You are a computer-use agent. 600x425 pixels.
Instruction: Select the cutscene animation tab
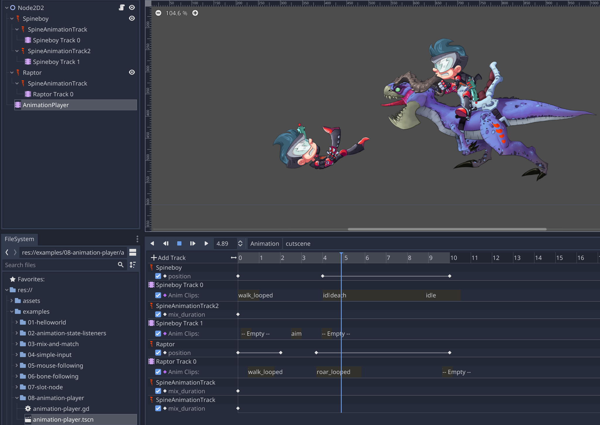click(x=298, y=243)
